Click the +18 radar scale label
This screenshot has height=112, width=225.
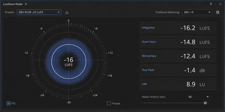pos(110,76)
